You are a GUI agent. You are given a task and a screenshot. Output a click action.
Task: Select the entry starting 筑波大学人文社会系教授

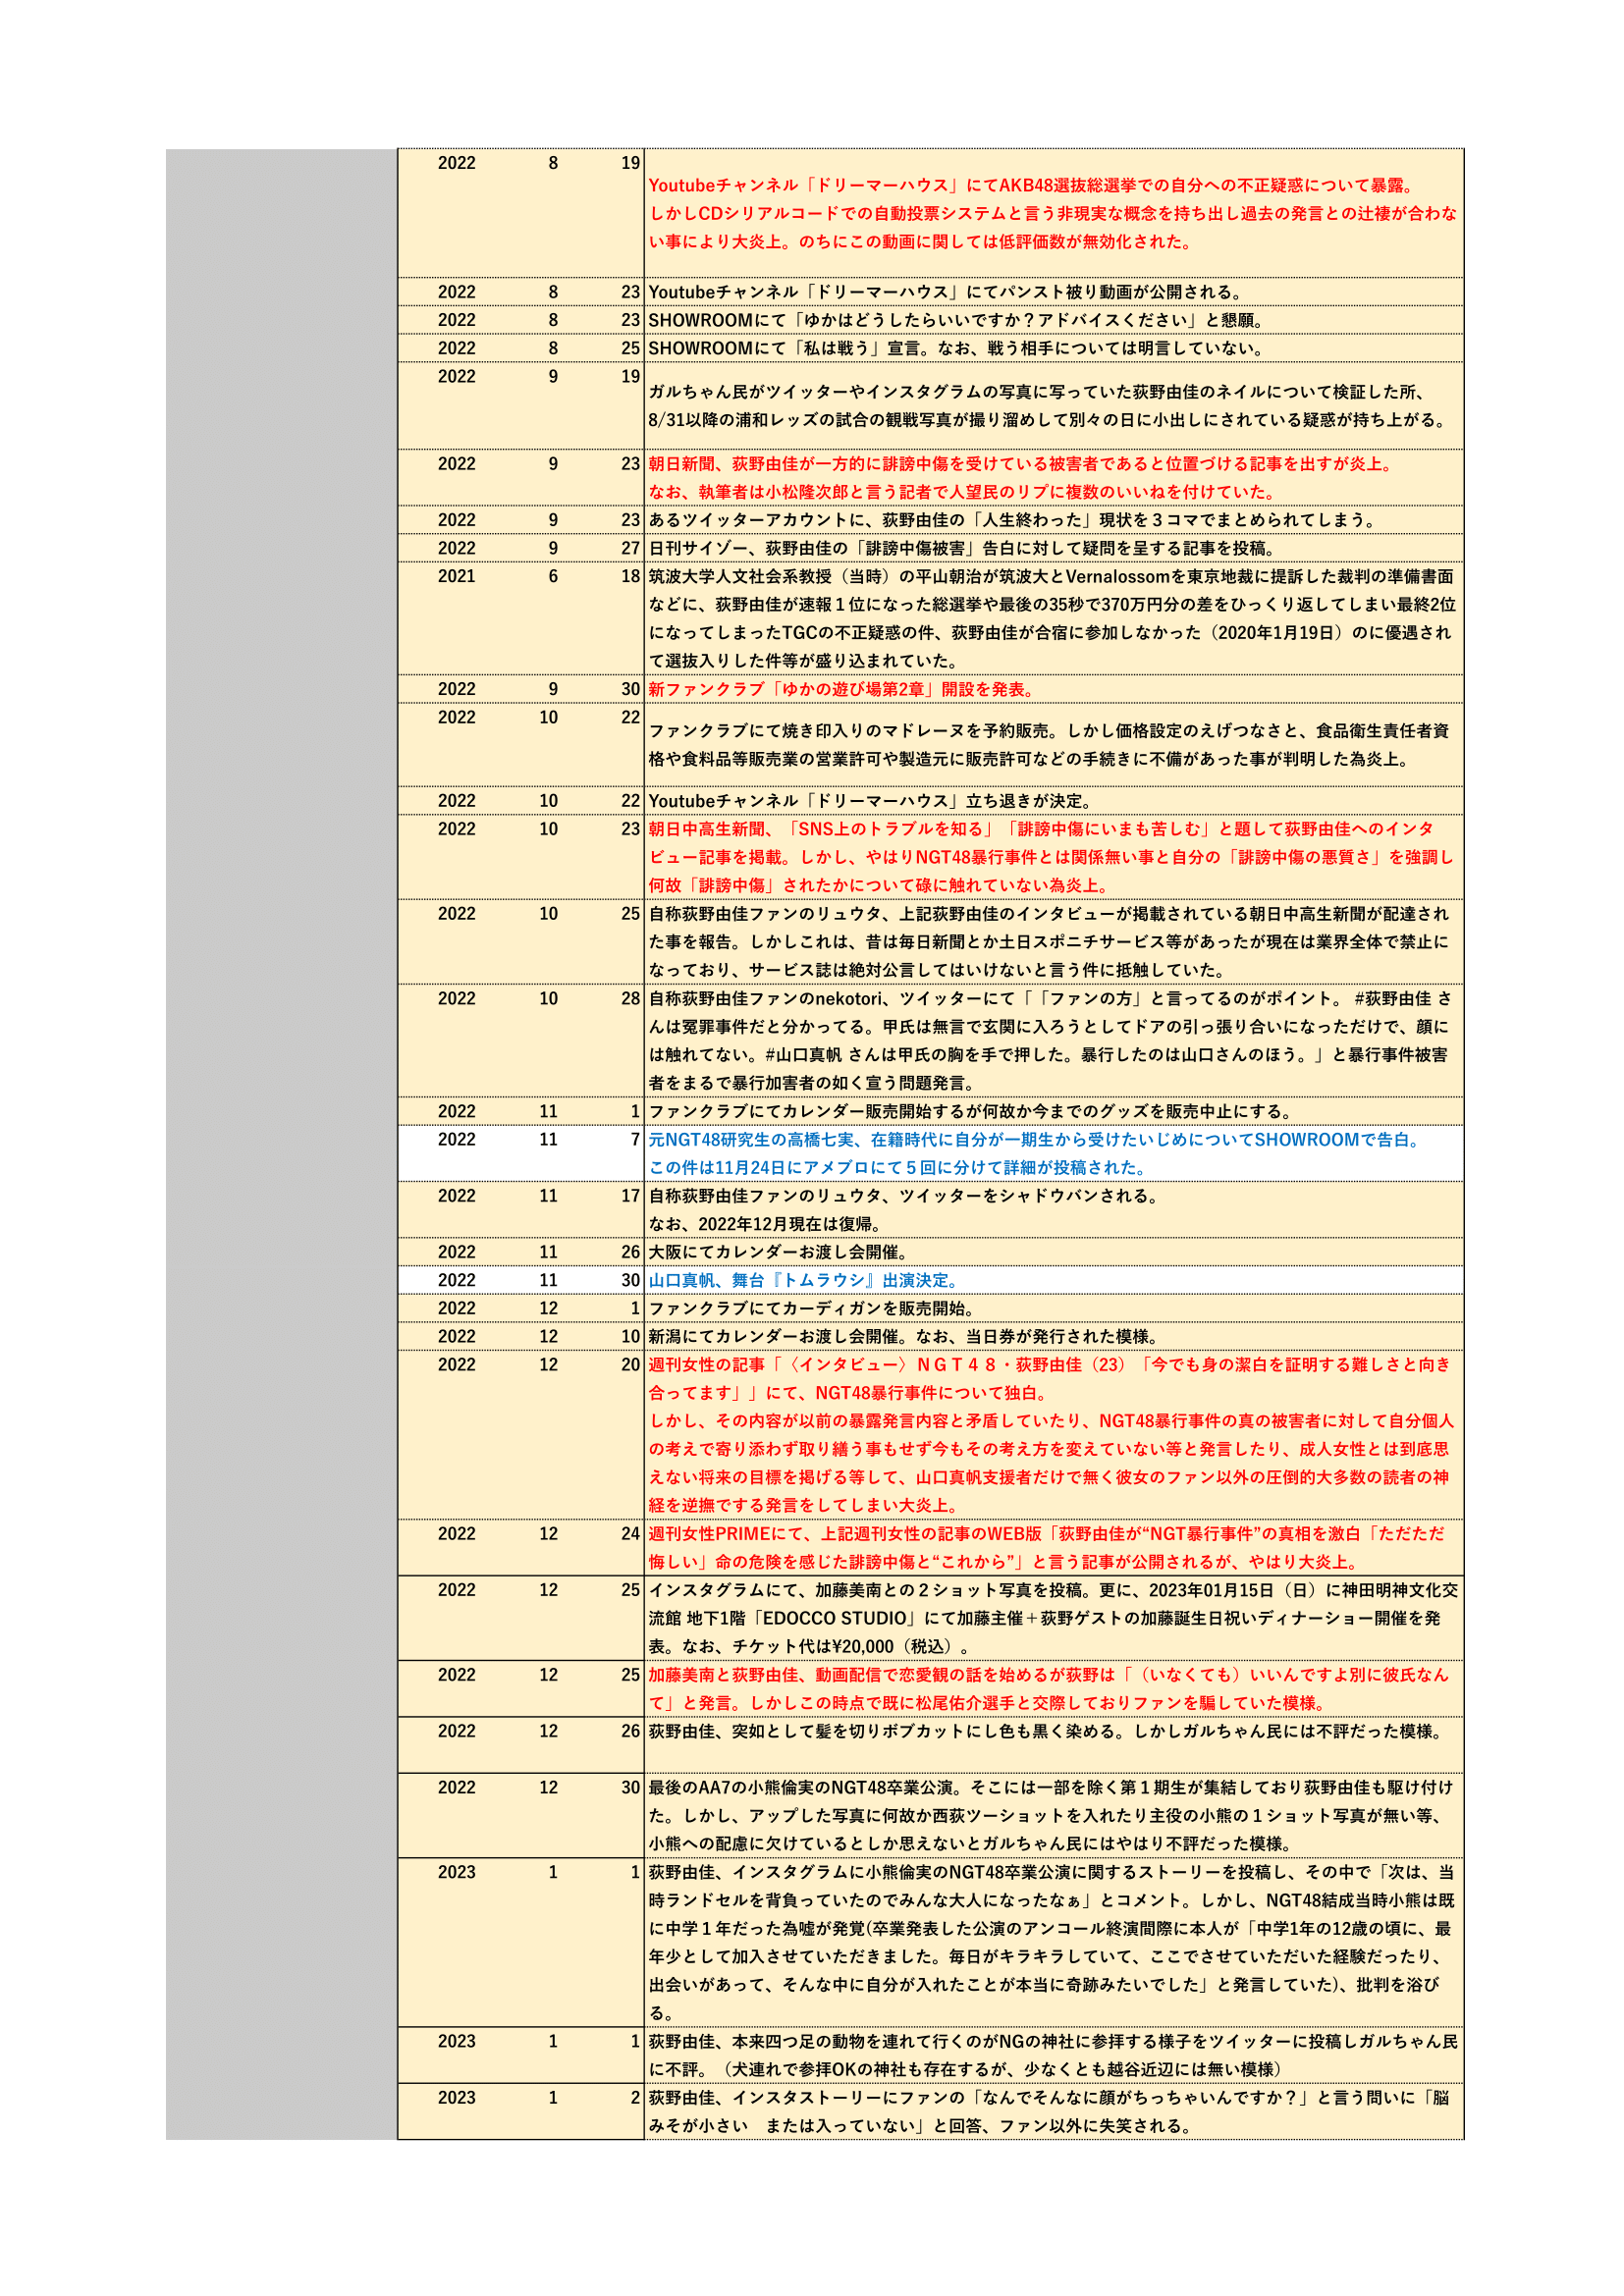(1053, 618)
